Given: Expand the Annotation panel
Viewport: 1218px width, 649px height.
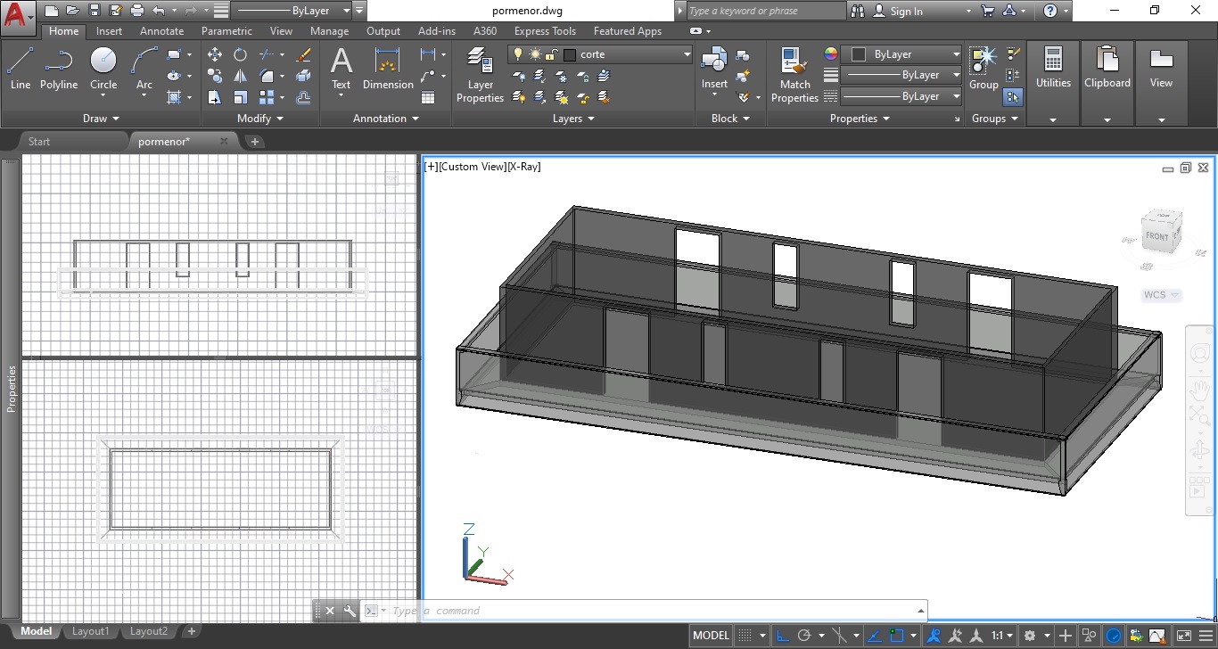Looking at the screenshot, I should pyautogui.click(x=386, y=118).
